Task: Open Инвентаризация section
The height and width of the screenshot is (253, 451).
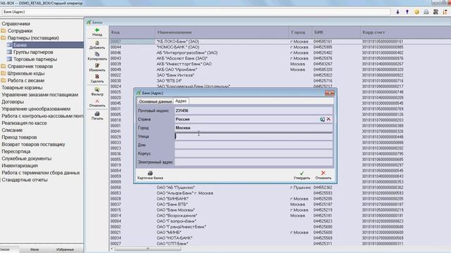Action: click(x=20, y=166)
